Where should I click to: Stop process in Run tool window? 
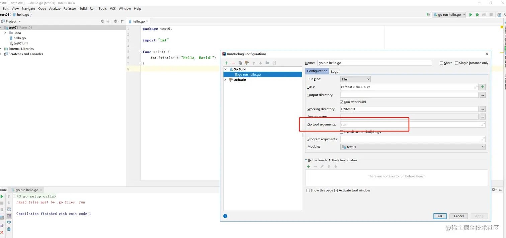pos(2,203)
